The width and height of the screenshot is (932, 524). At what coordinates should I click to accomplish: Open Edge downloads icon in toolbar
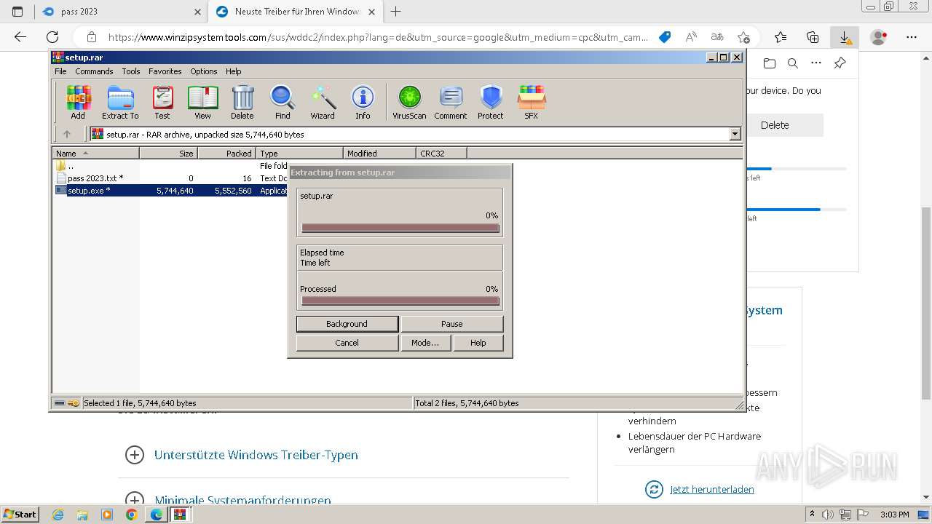tap(845, 37)
